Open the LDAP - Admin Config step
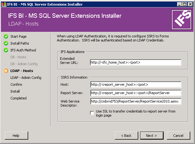This screenshot has width=195, height=144. 26,78
